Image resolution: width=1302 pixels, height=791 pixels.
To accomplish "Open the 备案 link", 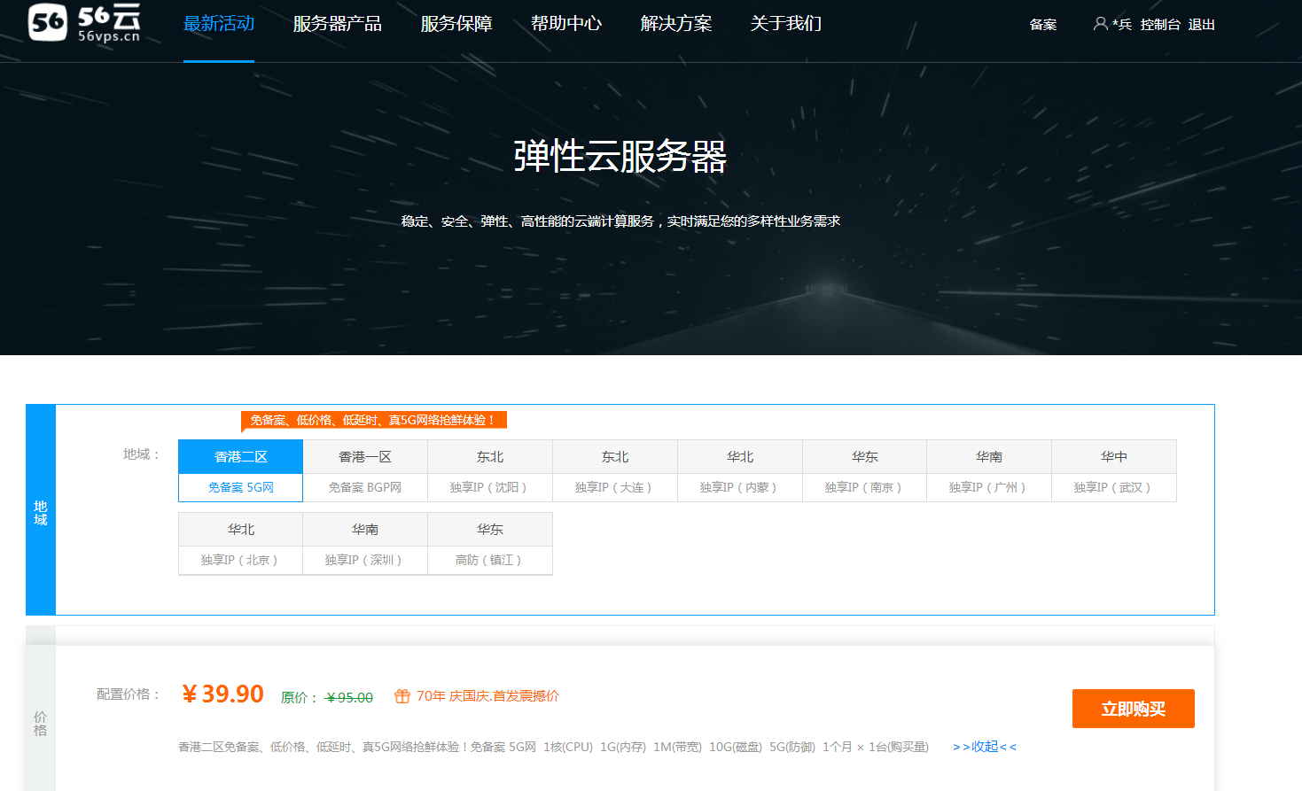I will 1042,25.
